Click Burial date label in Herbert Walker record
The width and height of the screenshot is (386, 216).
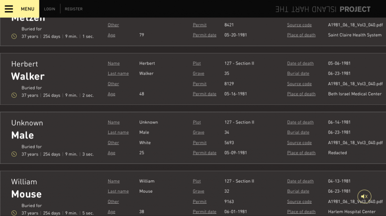[x=298, y=74]
